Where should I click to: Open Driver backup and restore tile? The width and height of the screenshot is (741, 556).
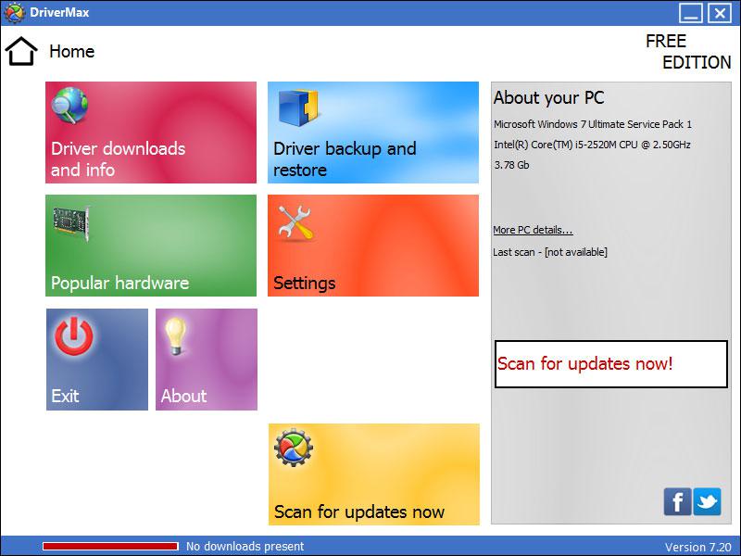373,133
